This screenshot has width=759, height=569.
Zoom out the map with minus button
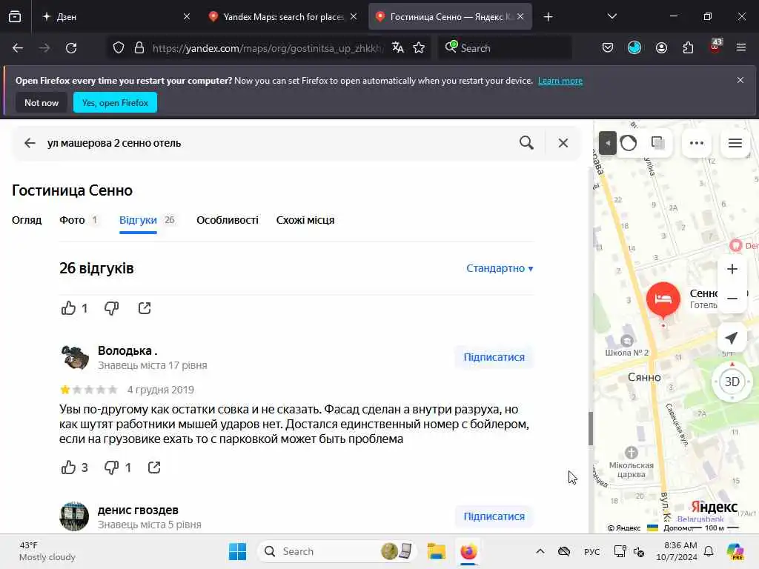[x=732, y=299]
